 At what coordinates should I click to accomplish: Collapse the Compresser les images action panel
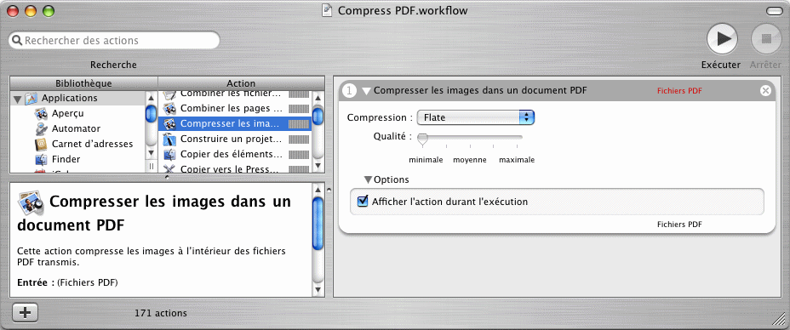(366, 90)
